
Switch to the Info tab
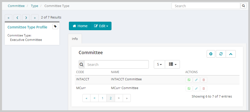(x=75, y=39)
